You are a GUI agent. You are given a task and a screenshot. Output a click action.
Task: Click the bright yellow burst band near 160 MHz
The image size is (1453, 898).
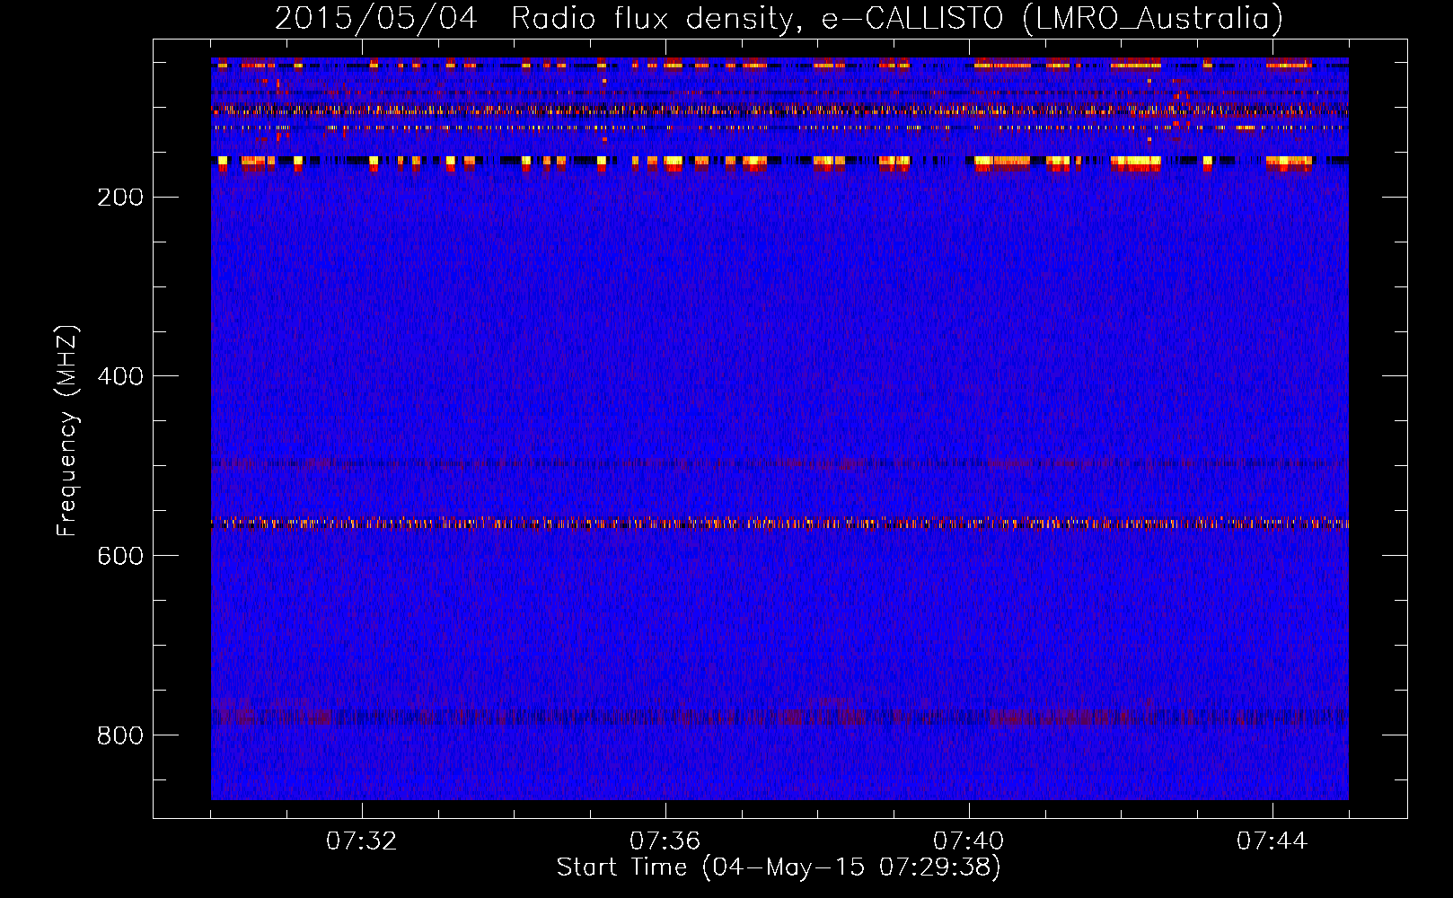(x=779, y=162)
